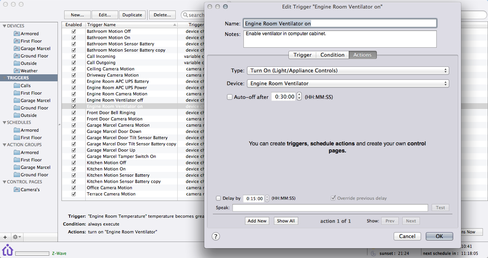Viewport: 488px width, 258px height.
Task: Open the Device dropdown for Engine Room Ventilator
Action: pyautogui.click(x=348, y=83)
